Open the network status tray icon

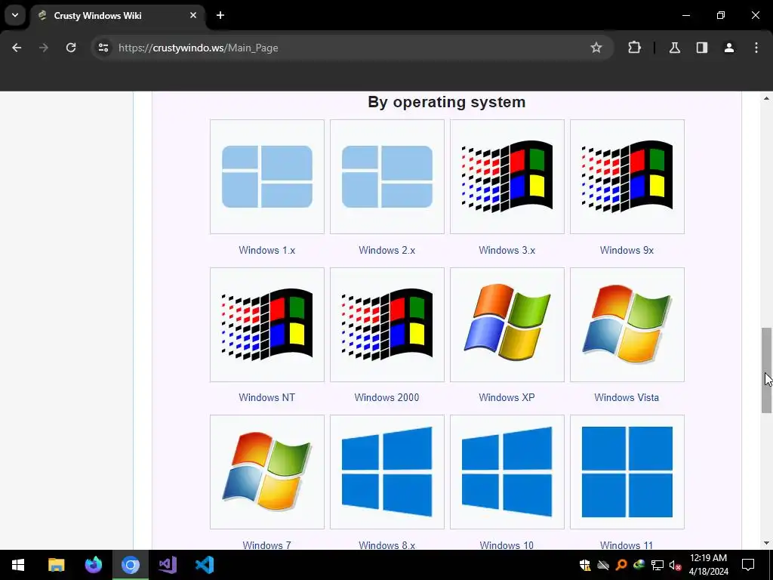(x=658, y=565)
